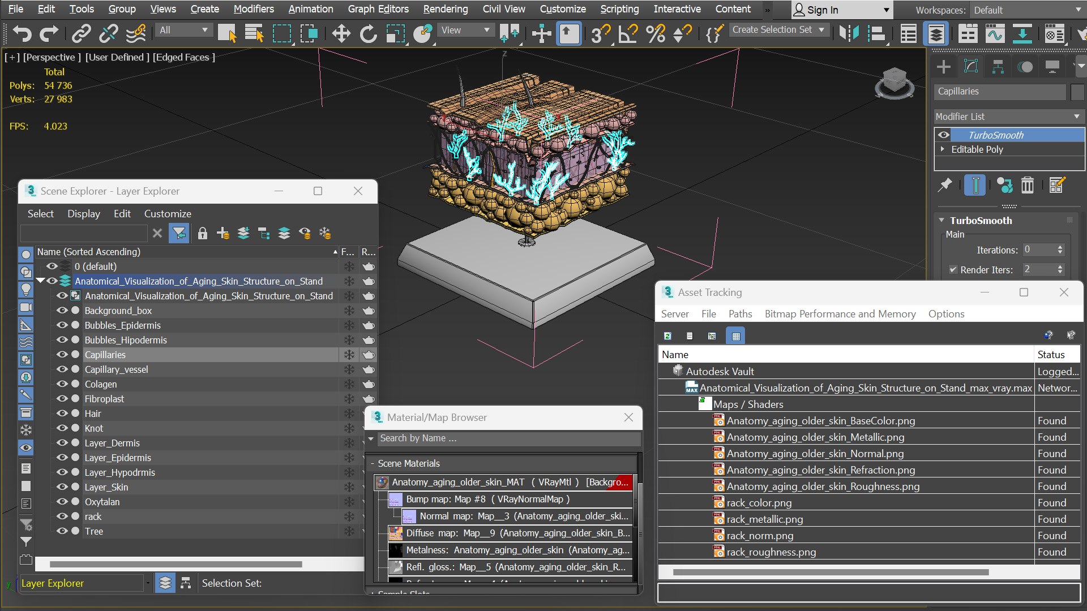Toggle the Percent Snap tool

click(x=656, y=34)
